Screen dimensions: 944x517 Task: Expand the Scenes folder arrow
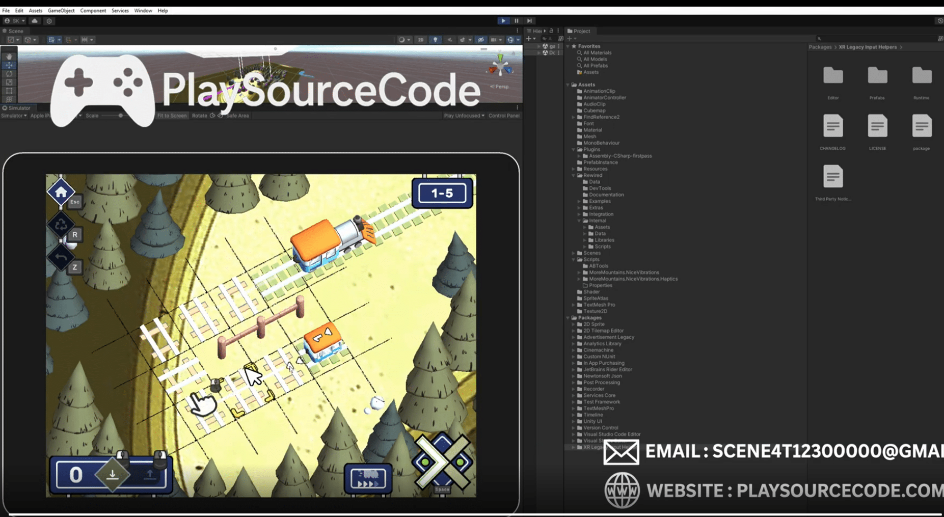coord(574,253)
